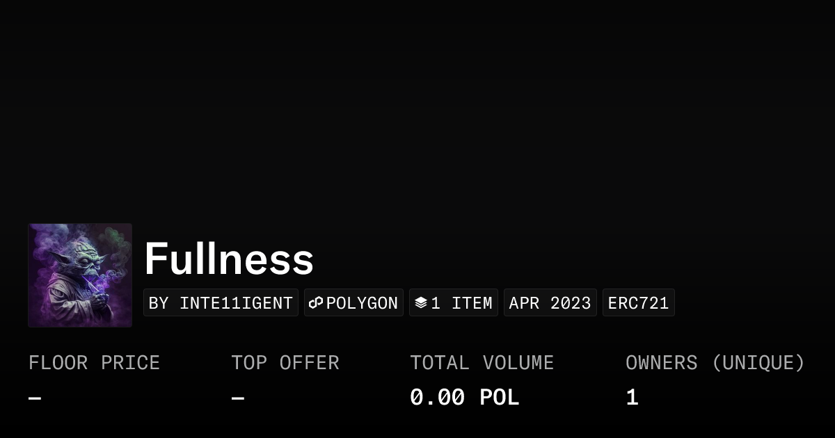Click the Polygon logo icon
The height and width of the screenshot is (438, 835).
pyautogui.click(x=317, y=302)
